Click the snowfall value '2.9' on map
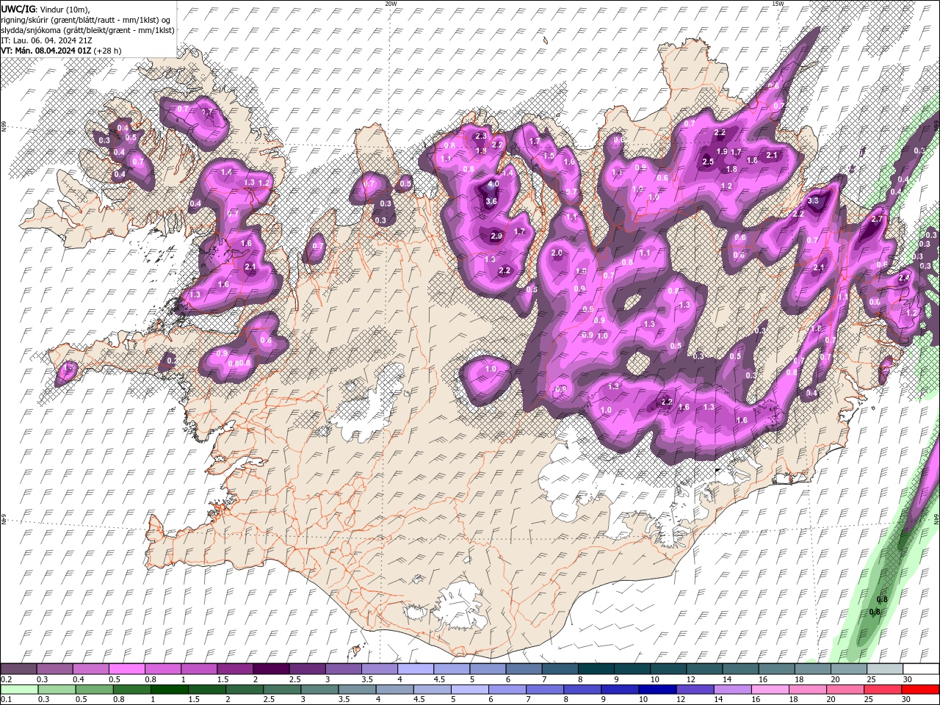 [496, 236]
